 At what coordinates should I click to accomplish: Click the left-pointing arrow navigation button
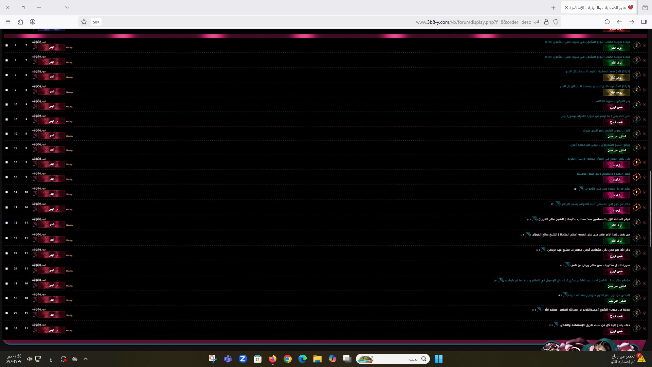tap(619, 22)
